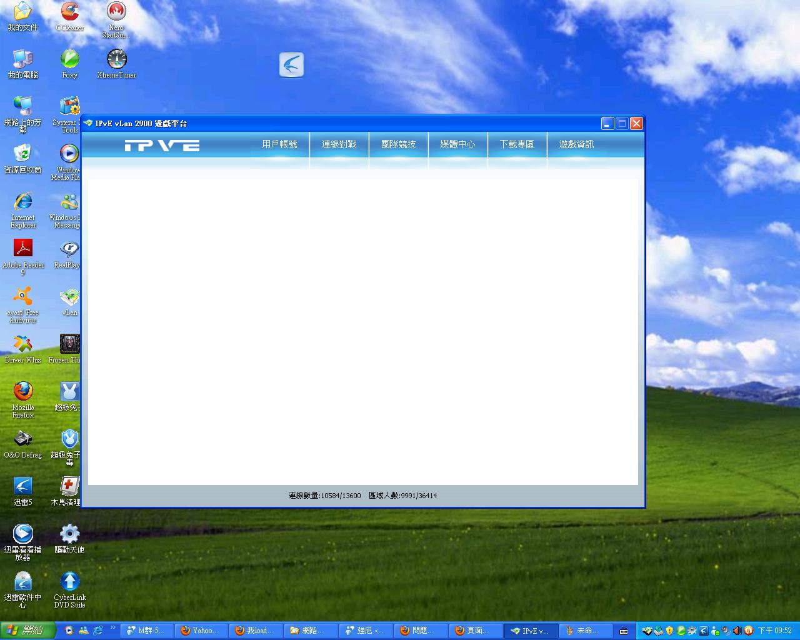800x640 pixels.
Task: Open the 用戶帳號 tab in IPvE
Action: pyautogui.click(x=279, y=144)
